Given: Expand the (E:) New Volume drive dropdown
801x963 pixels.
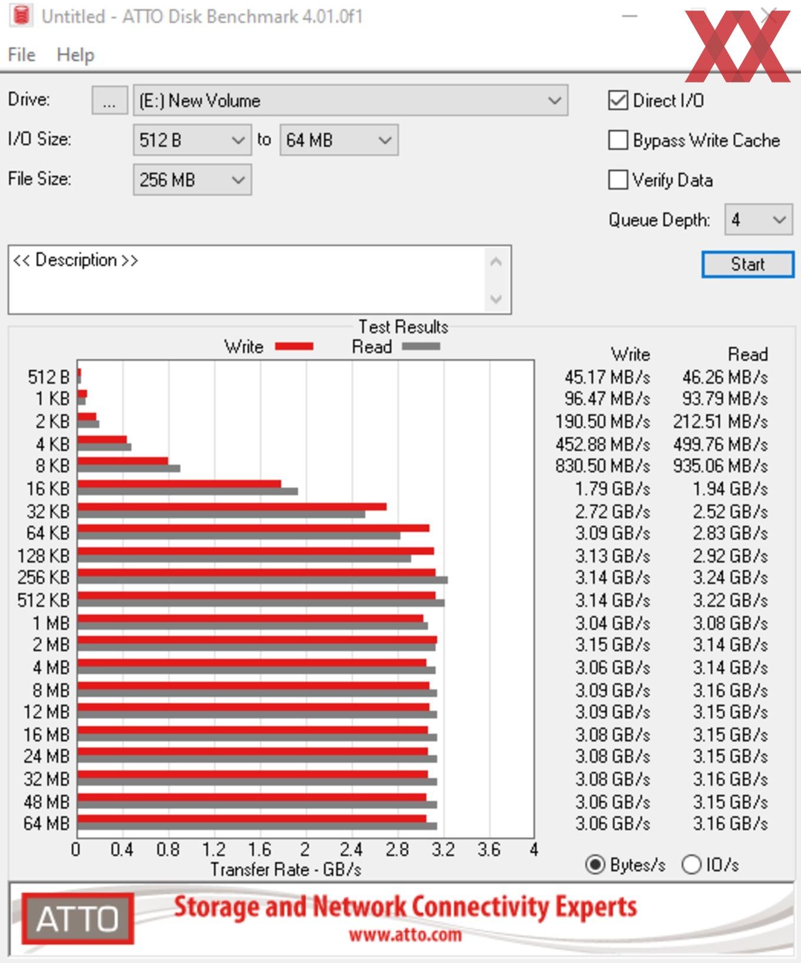Looking at the screenshot, I should pos(350,101).
